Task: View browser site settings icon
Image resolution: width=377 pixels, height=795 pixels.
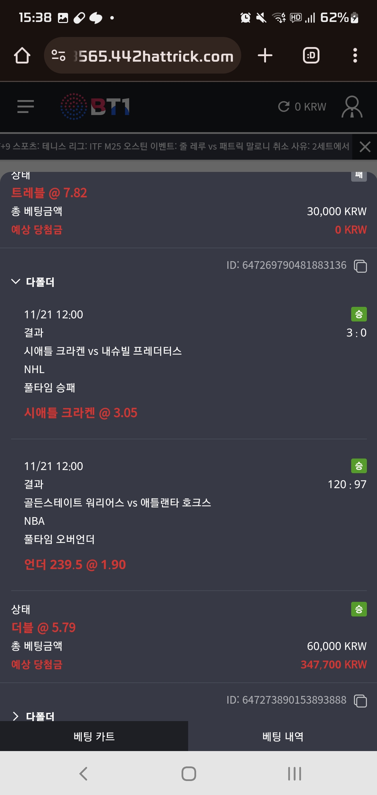Action: (58, 55)
